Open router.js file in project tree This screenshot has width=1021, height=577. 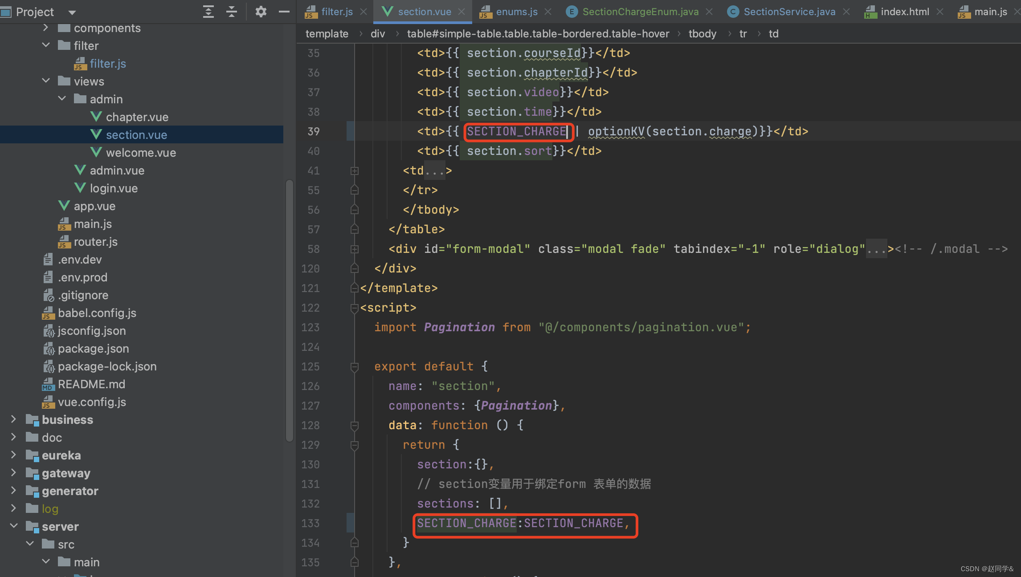point(95,242)
